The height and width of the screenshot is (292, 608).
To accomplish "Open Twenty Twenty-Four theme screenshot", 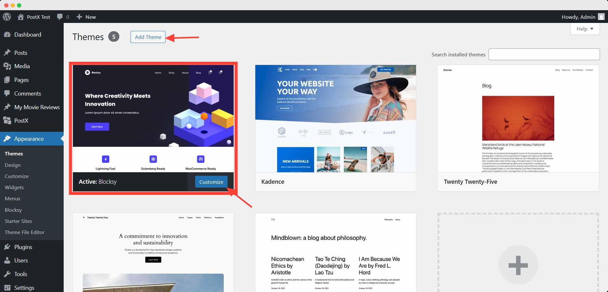I will click(153, 253).
